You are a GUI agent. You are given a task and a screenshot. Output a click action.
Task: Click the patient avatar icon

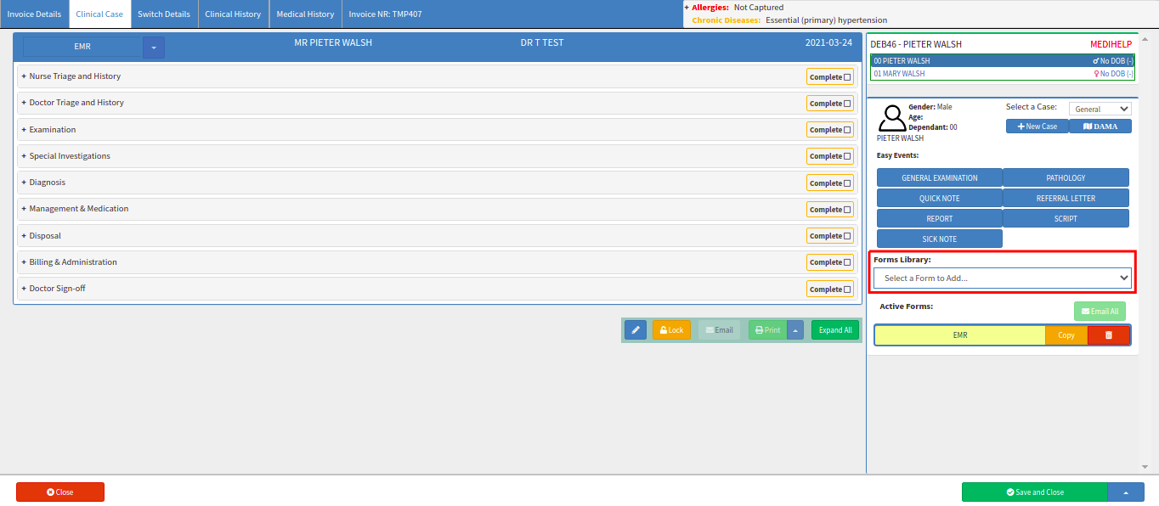[x=891, y=118]
